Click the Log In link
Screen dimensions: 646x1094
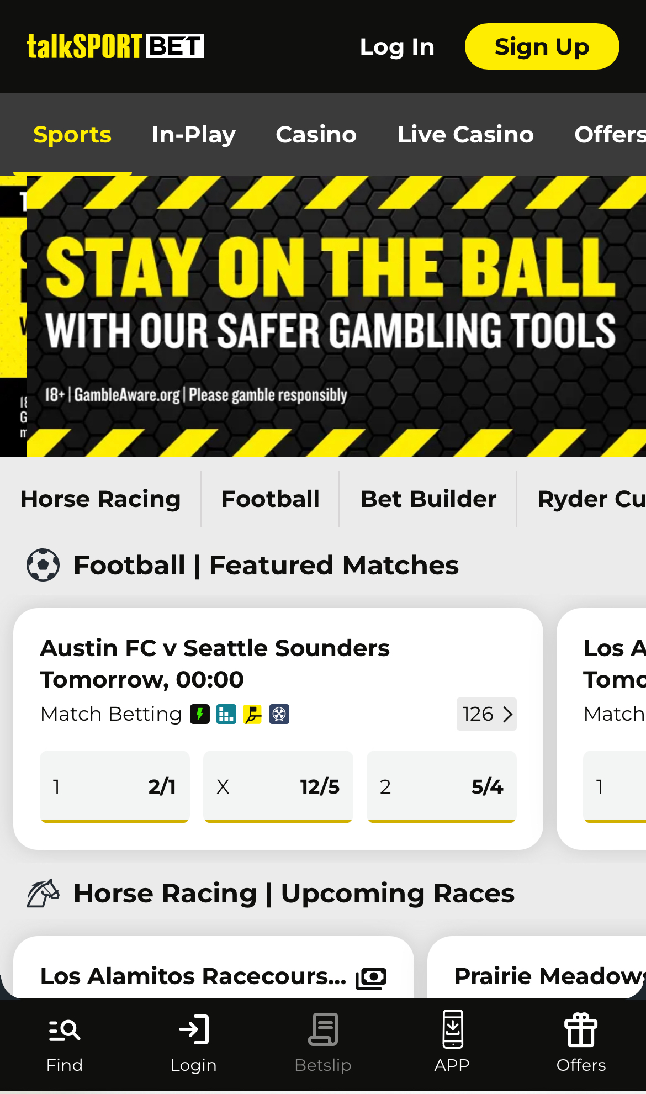coord(397,46)
